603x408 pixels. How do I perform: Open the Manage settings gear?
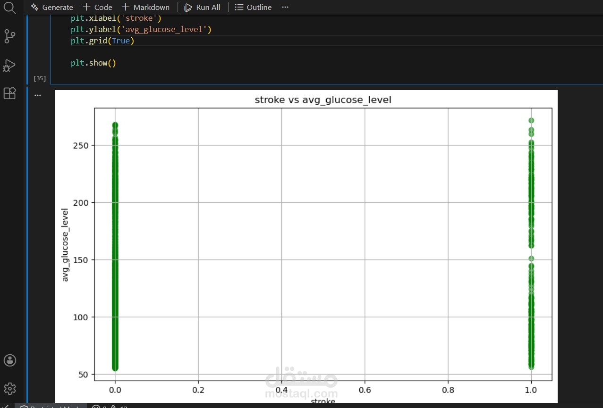pyautogui.click(x=10, y=389)
